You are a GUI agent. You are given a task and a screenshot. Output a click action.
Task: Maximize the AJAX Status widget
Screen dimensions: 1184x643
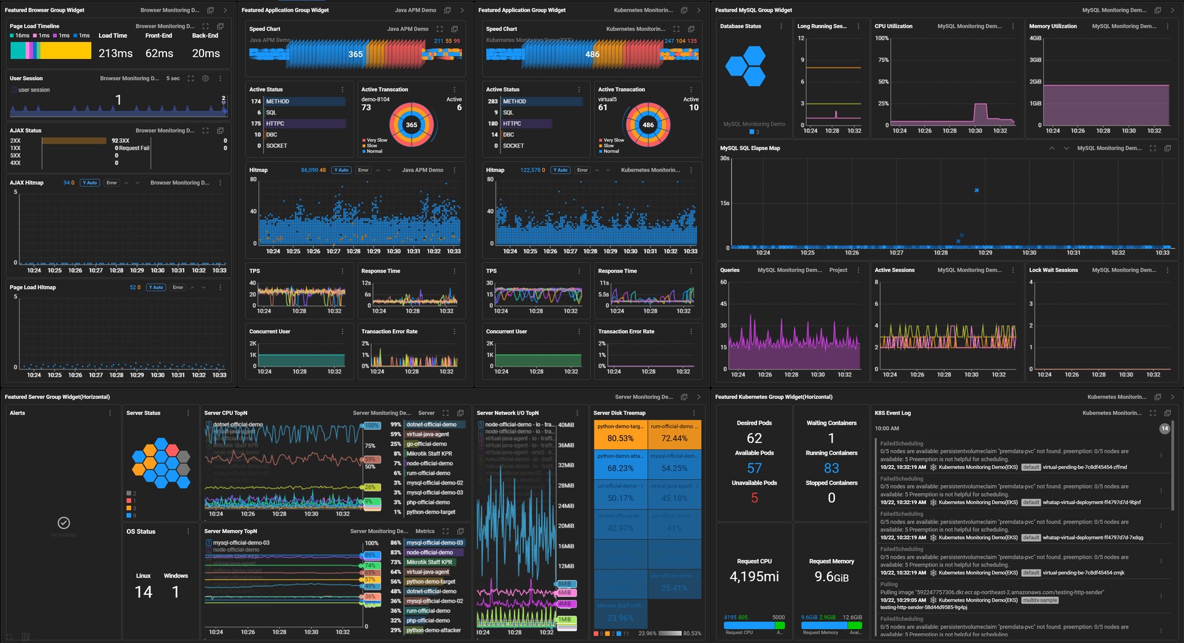(x=205, y=131)
